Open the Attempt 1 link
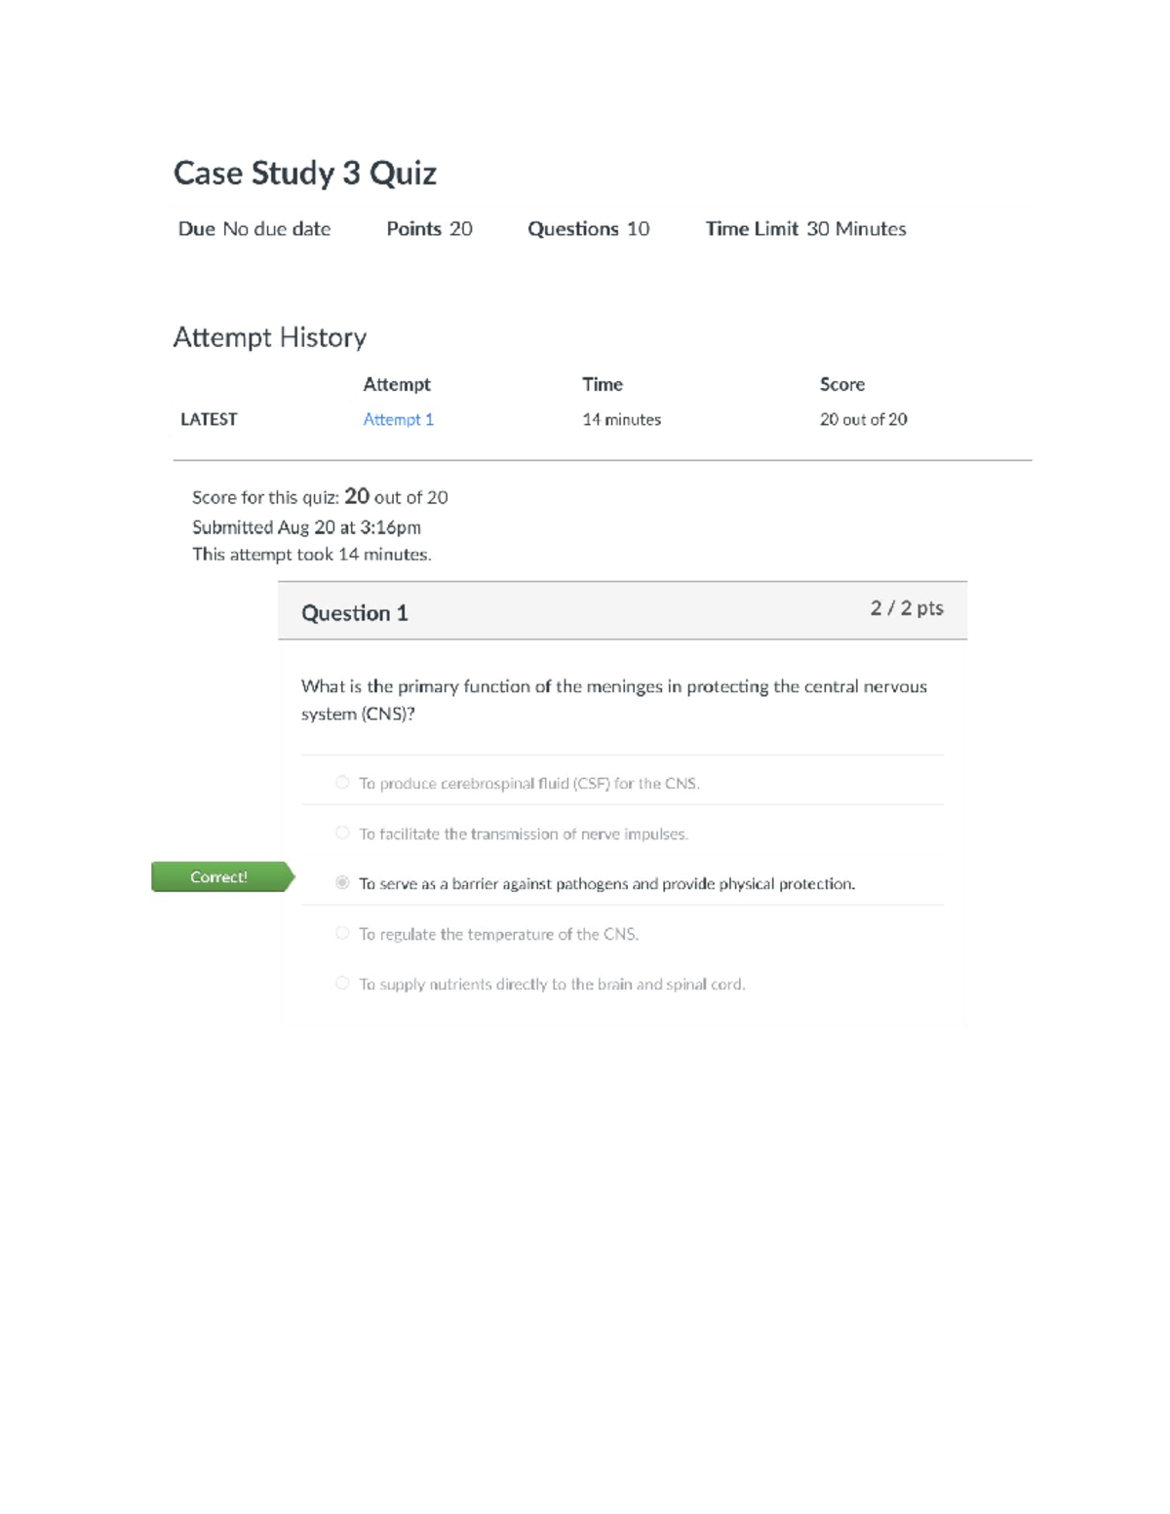The height and width of the screenshot is (1514, 1170). (398, 419)
